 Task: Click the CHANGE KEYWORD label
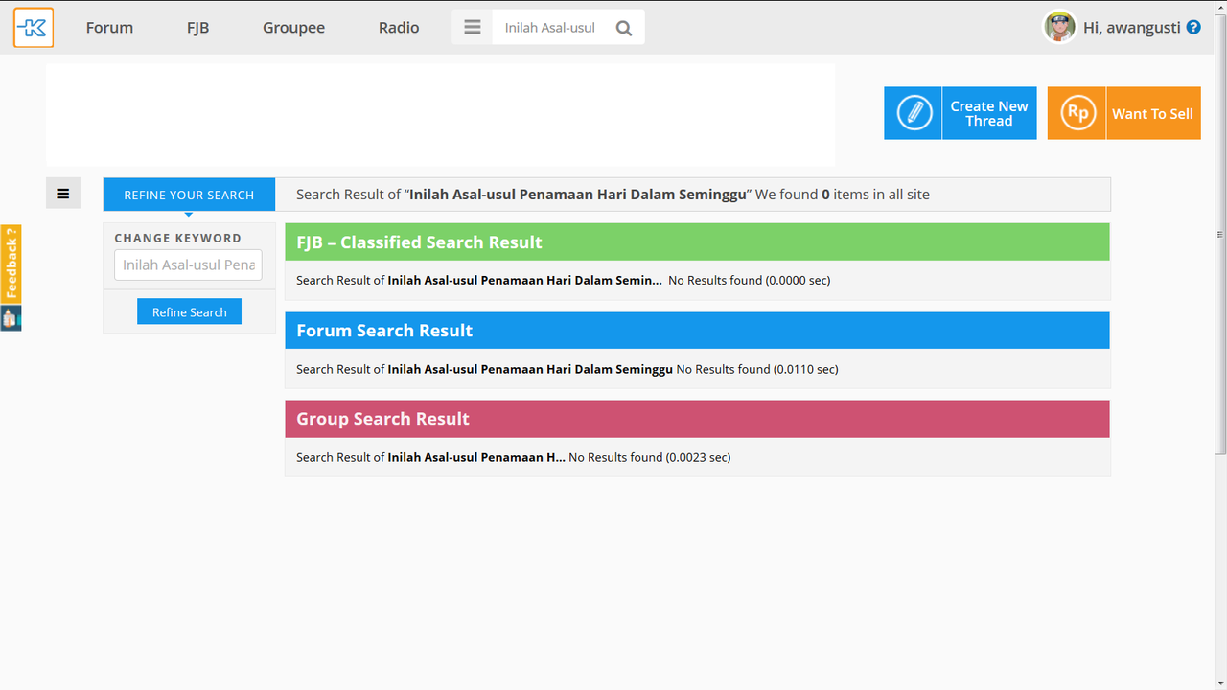(178, 238)
